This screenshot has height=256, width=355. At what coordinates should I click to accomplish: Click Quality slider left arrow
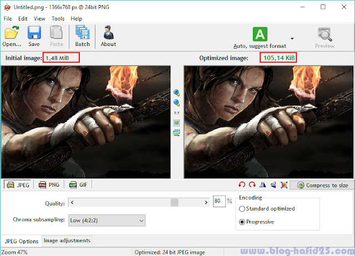coord(72,202)
